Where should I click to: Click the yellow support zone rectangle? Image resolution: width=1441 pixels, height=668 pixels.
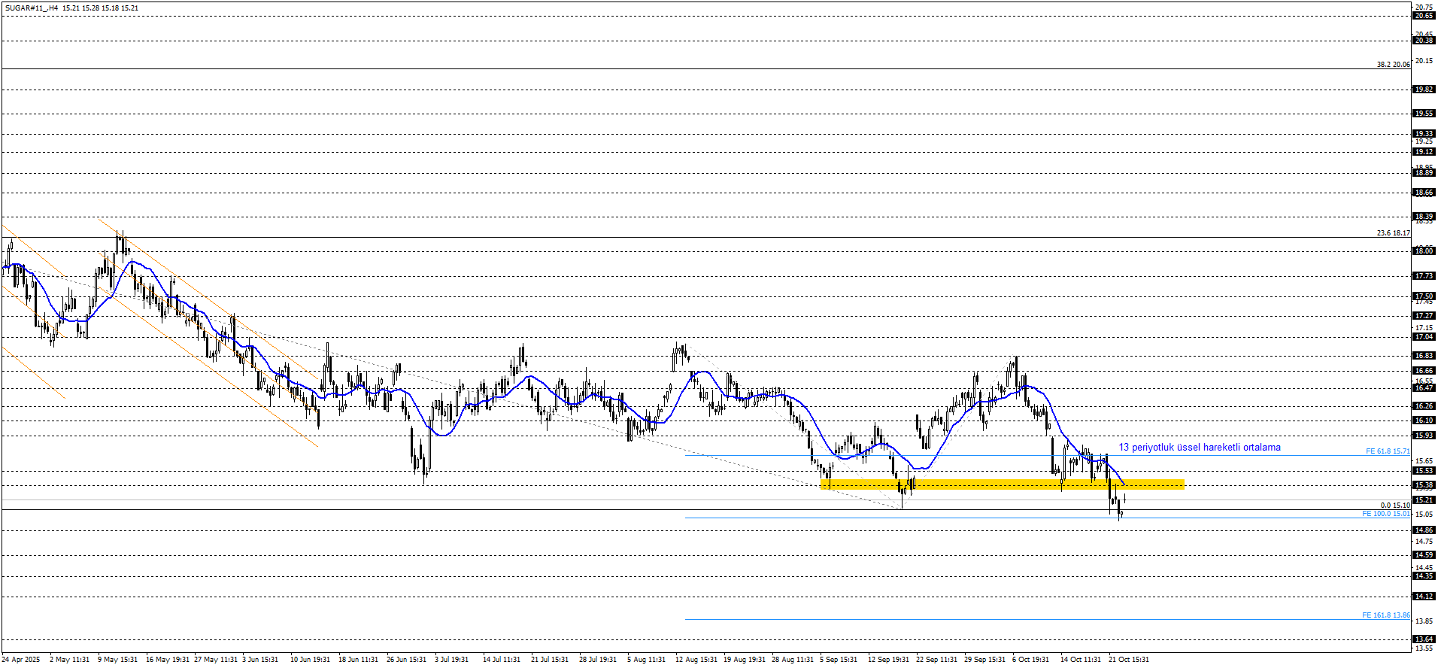coord(1002,484)
